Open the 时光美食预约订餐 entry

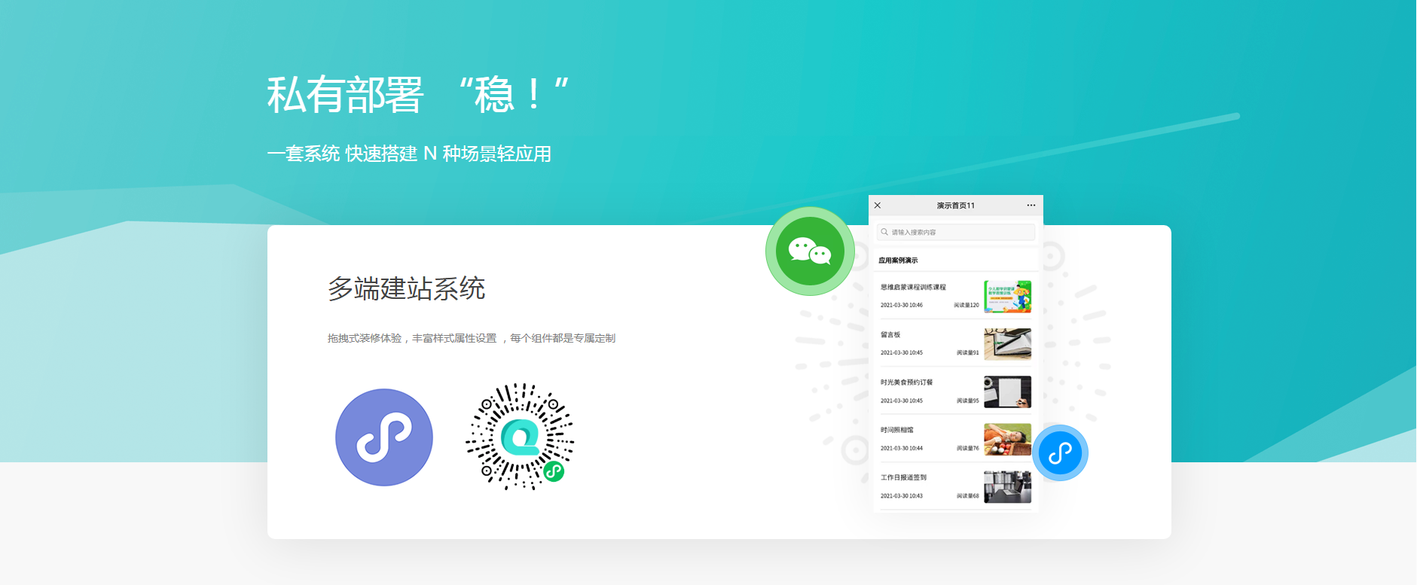pyautogui.click(x=906, y=382)
